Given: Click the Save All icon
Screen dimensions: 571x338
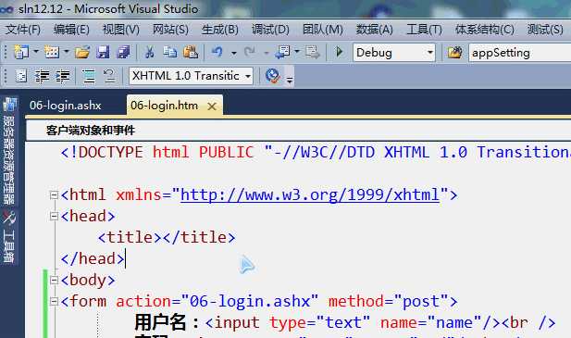Looking at the screenshot, I should (123, 53).
